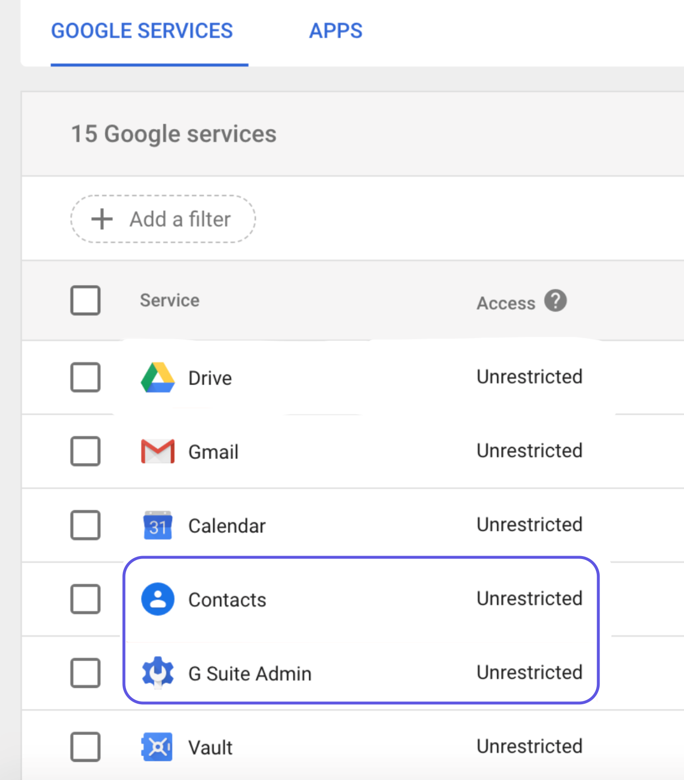
Task: Mark the Contacts row checkbox
Action: point(85,599)
